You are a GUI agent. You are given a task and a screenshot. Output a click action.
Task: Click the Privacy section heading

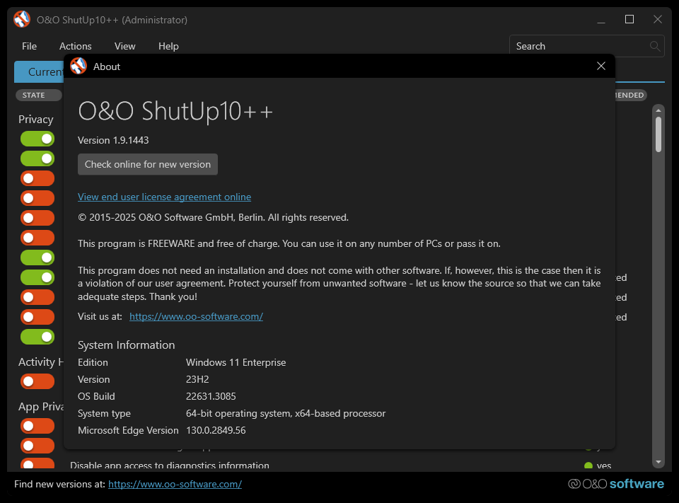point(35,119)
